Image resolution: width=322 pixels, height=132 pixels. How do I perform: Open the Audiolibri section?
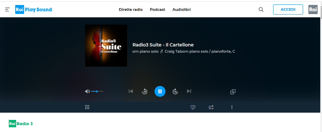coord(181,10)
